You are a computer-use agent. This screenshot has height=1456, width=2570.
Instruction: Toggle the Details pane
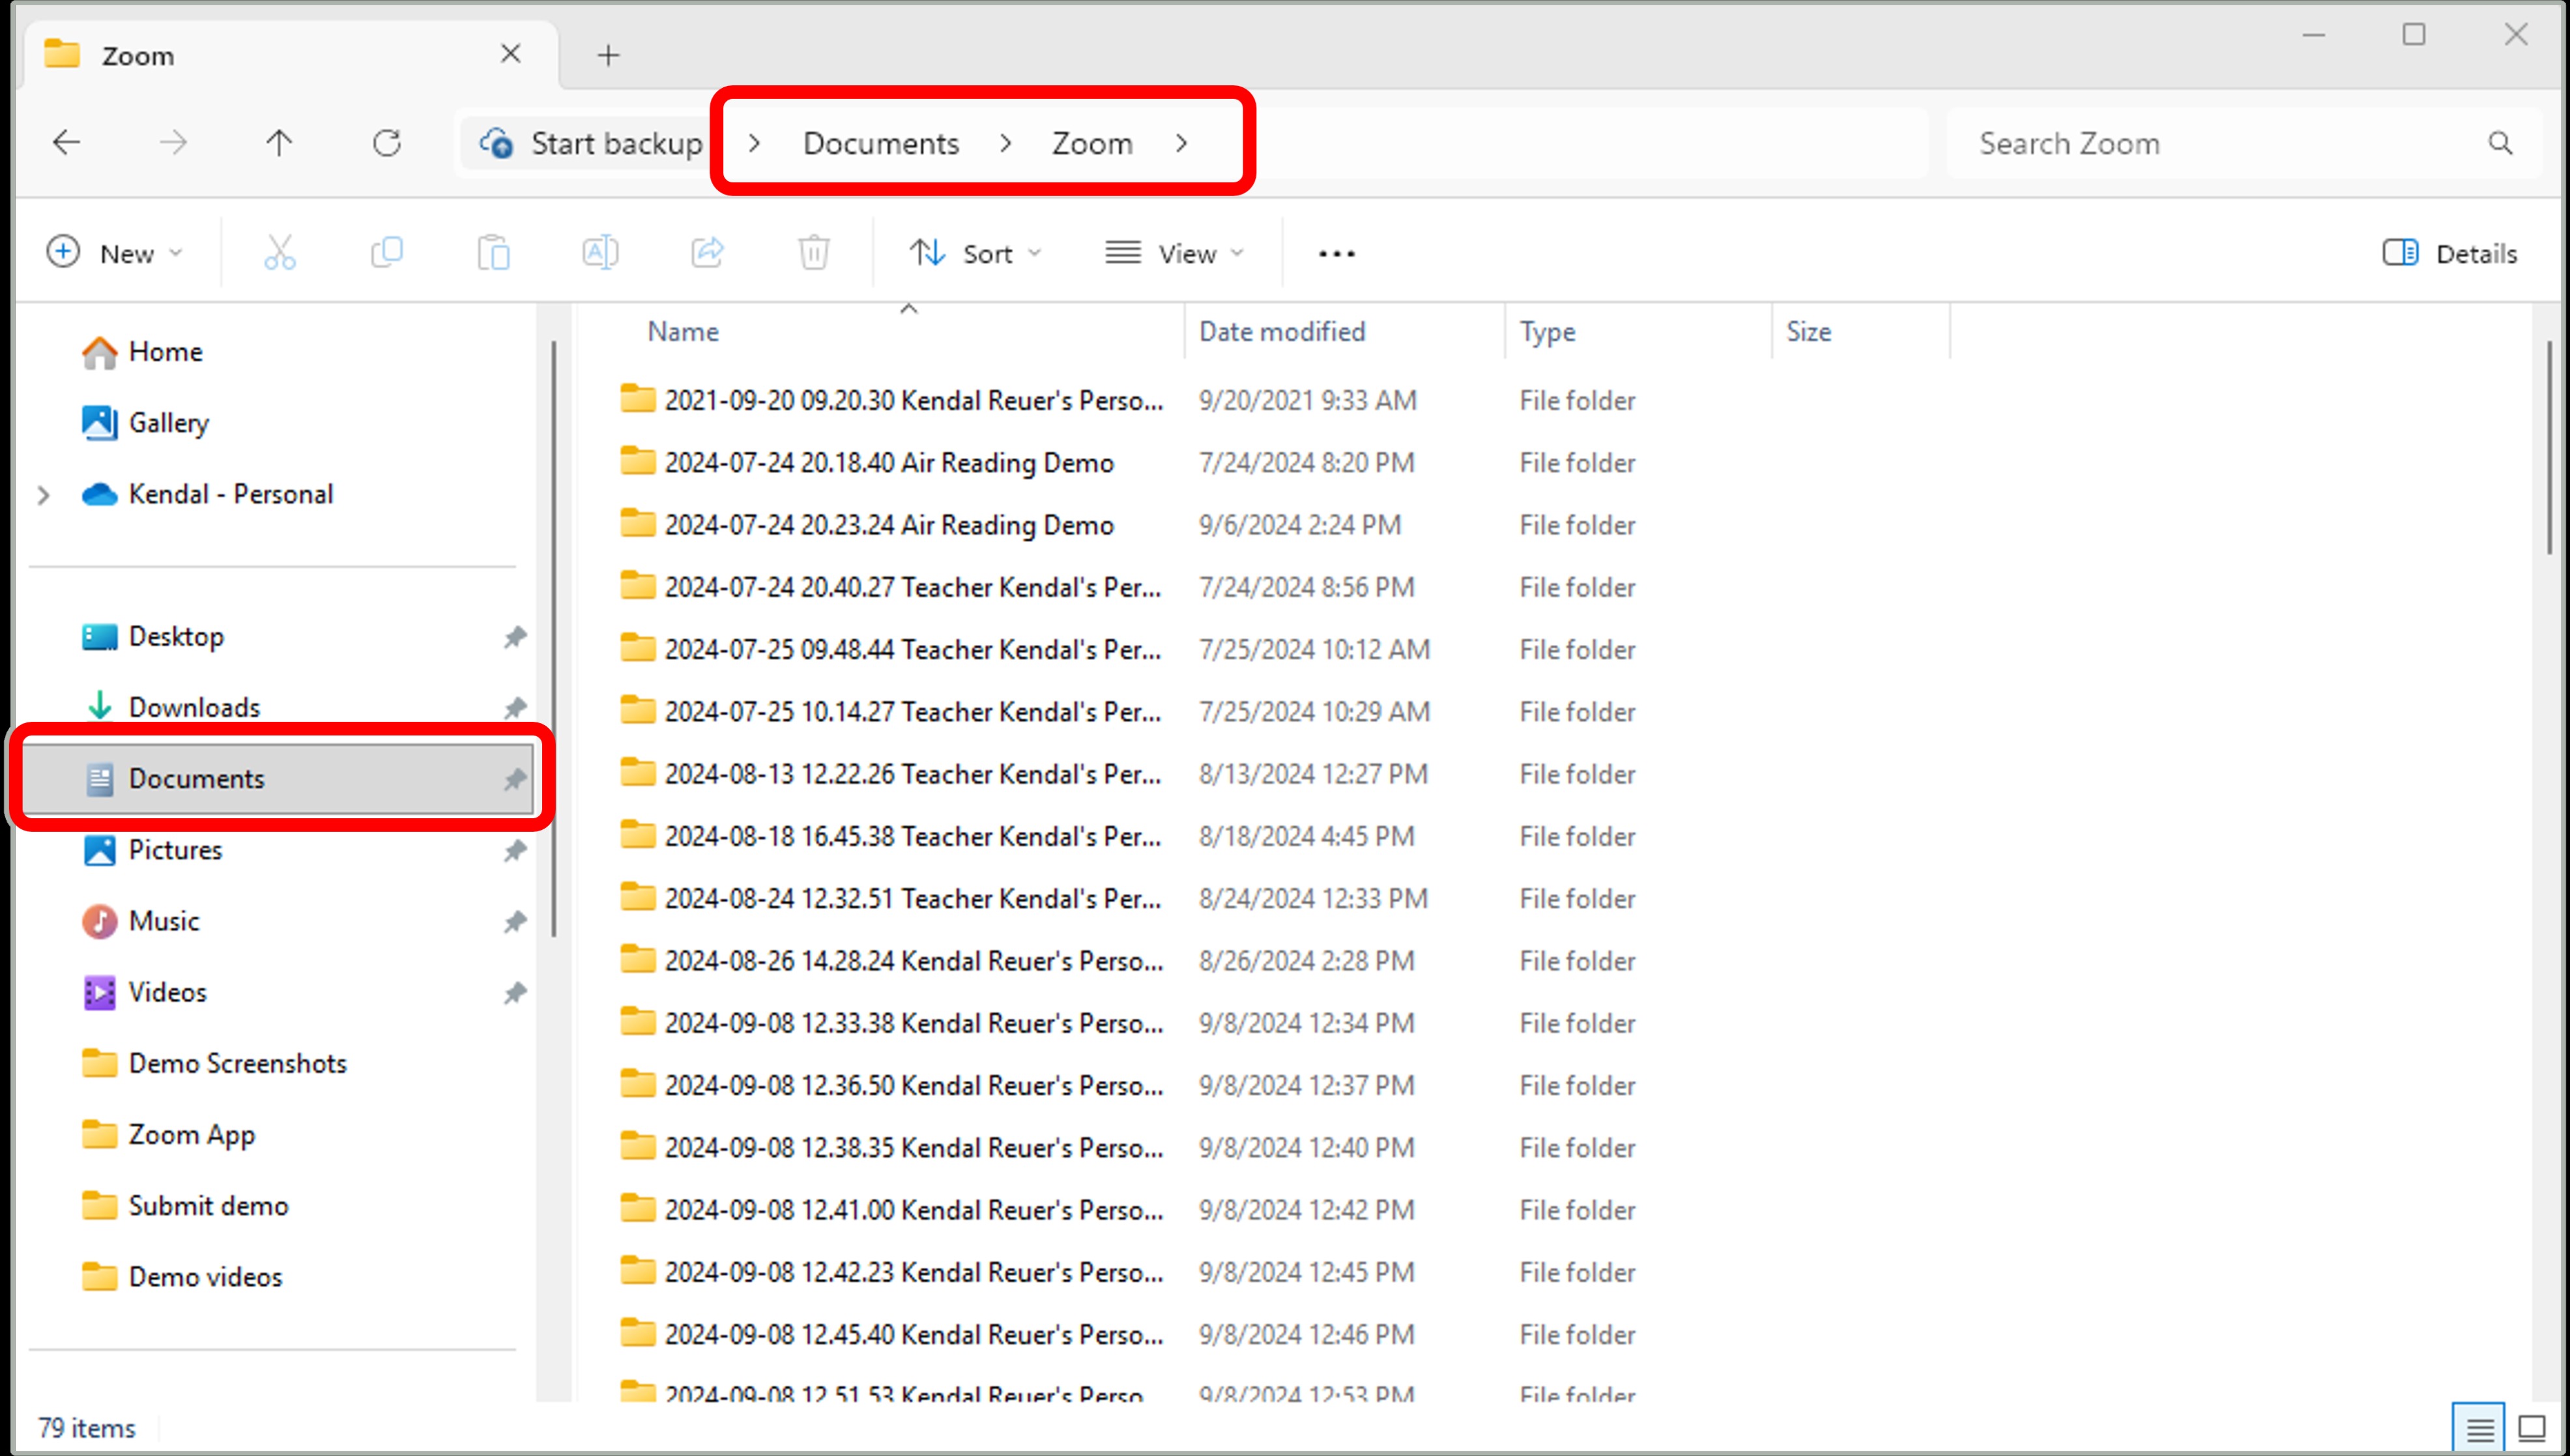pos(2450,253)
